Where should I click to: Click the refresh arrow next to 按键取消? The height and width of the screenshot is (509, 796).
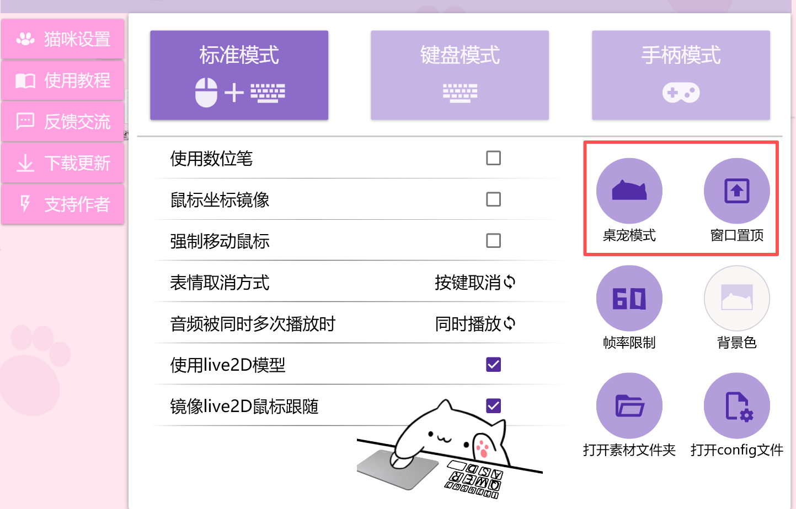(510, 282)
